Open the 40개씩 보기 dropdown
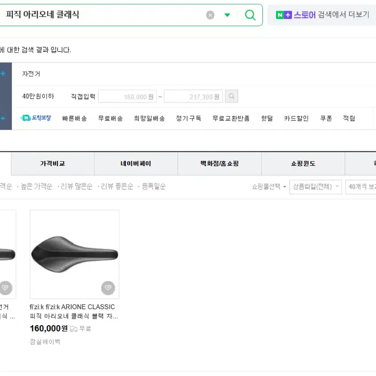Viewport: 376px width, 376px height. pos(361,187)
